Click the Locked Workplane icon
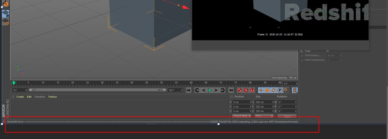The height and width of the screenshot is (139, 388). point(6,13)
